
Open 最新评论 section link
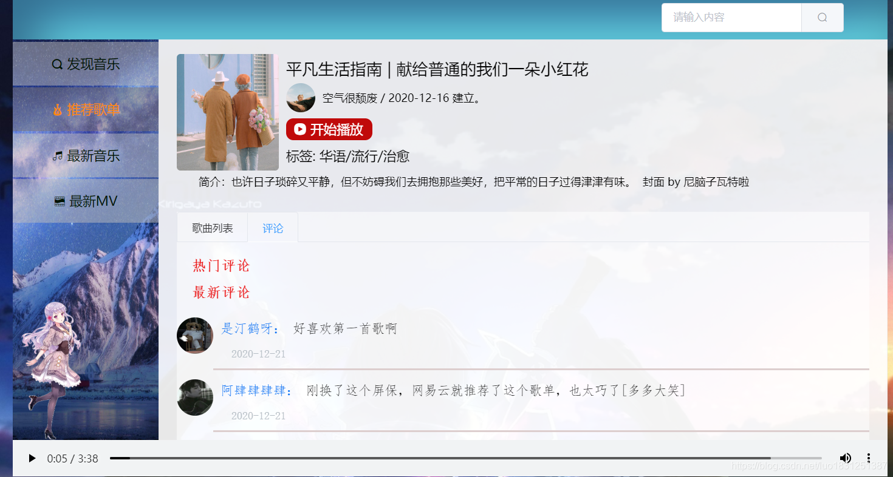click(220, 293)
